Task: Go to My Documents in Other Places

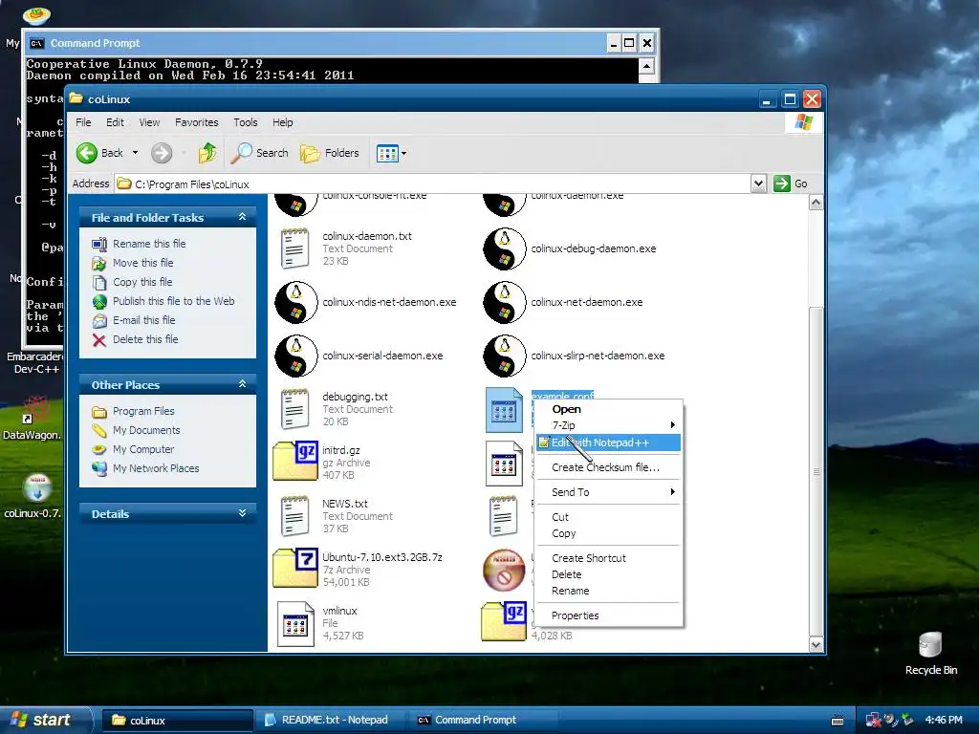Action: (x=146, y=431)
